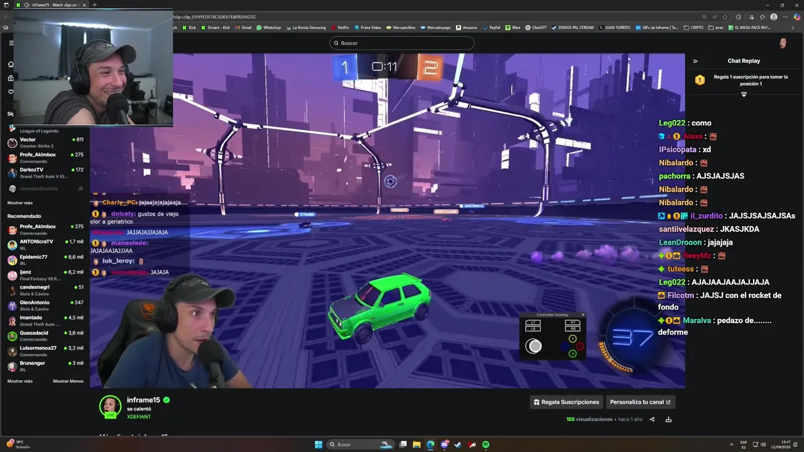The height and width of the screenshot is (452, 804).
Task: Open Steam from the taskbar
Action: click(x=458, y=444)
